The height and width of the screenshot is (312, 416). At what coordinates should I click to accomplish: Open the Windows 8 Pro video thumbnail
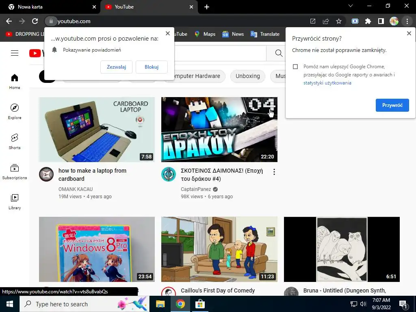(x=97, y=249)
